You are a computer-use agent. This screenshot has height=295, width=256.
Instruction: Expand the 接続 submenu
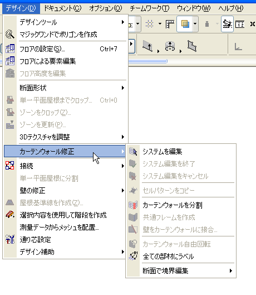pyautogui.click(x=123, y=166)
